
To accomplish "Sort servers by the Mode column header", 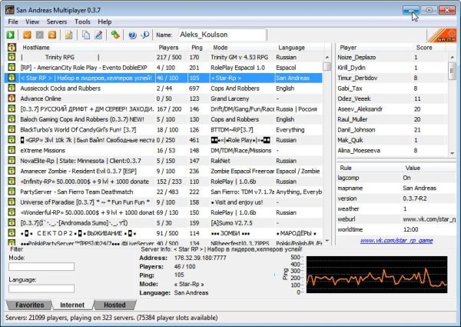I will 242,48.
